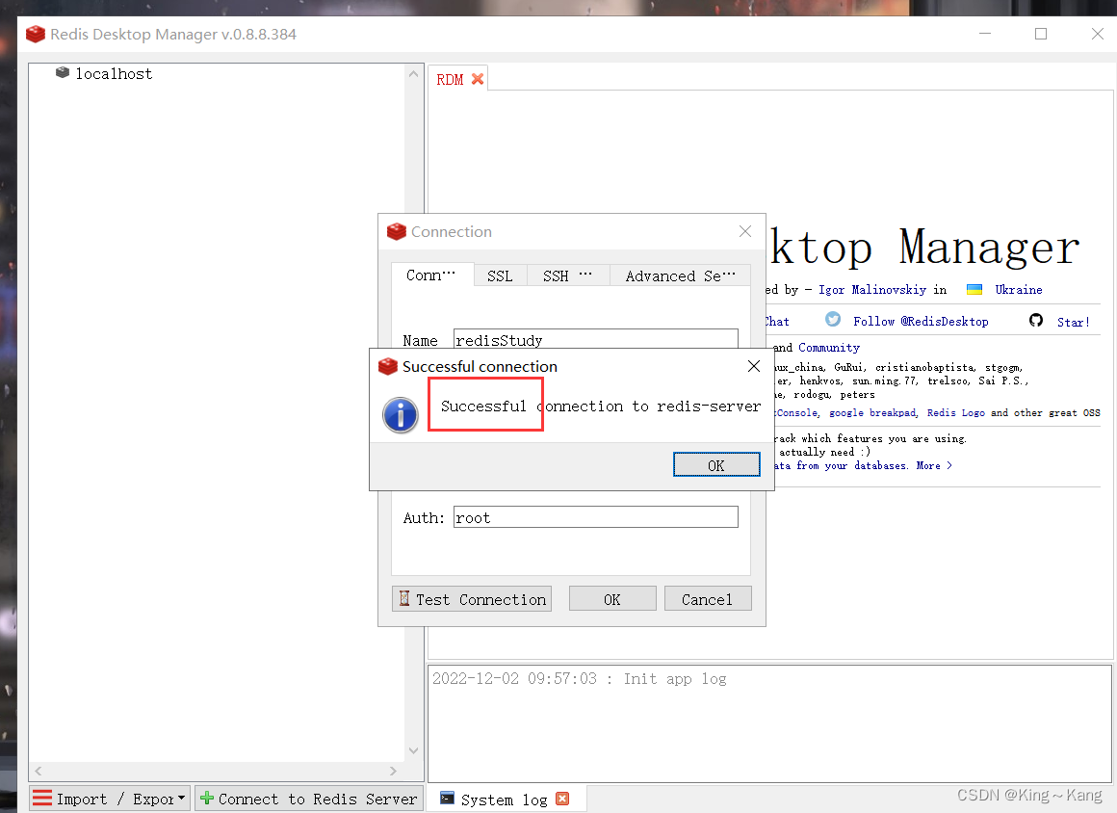Click right arrow of horizontal scrollbar
Viewport: 1117px width, 813px height.
click(x=393, y=771)
